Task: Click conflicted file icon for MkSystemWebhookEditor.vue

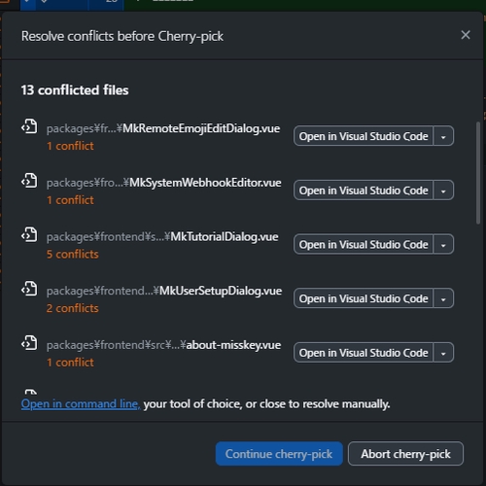Action: click(x=29, y=180)
